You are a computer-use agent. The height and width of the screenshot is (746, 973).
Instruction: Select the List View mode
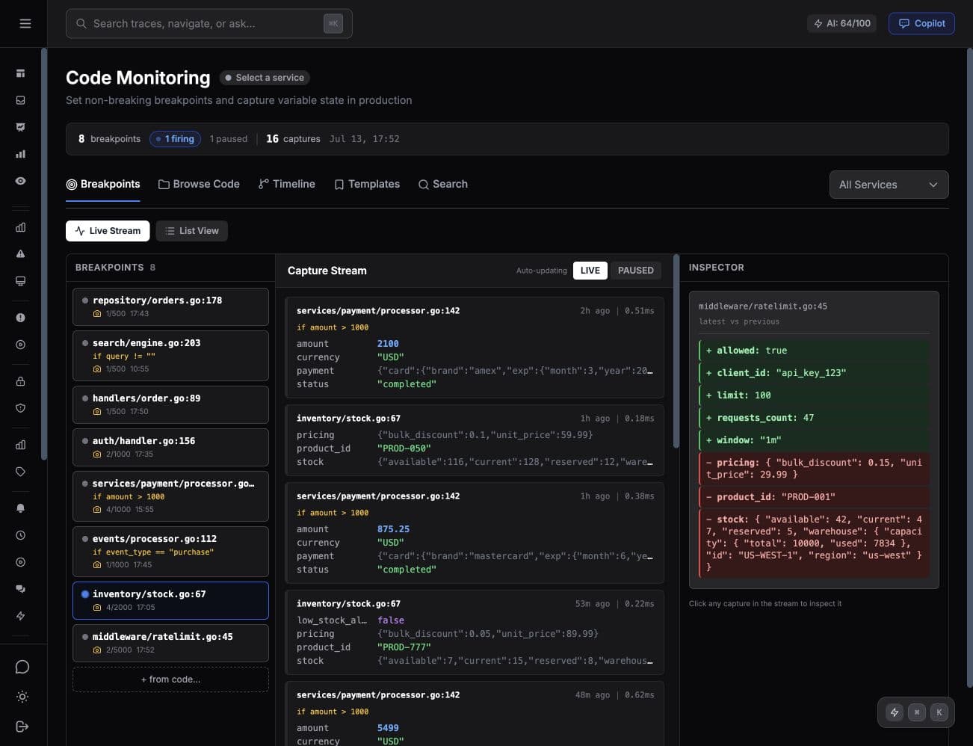point(192,231)
